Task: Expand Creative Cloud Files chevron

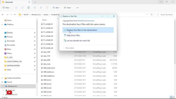Action: (2, 78)
